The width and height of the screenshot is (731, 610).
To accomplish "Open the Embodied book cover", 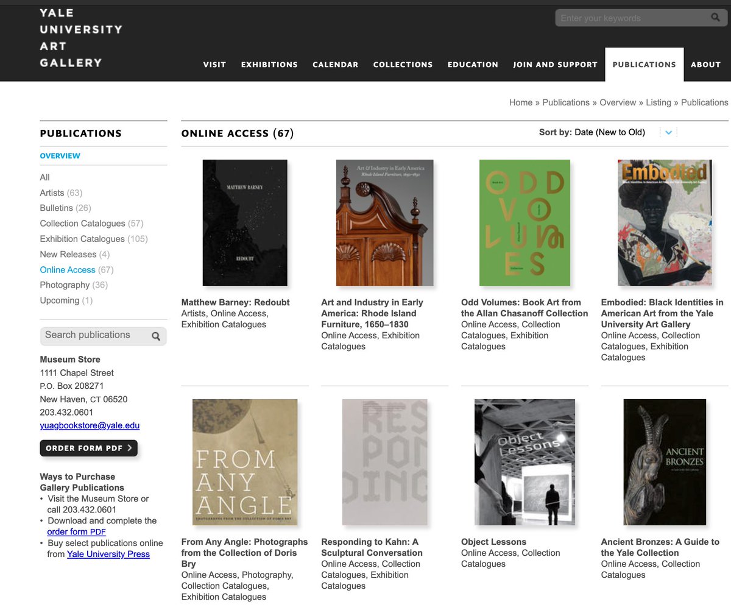I will pos(665,223).
